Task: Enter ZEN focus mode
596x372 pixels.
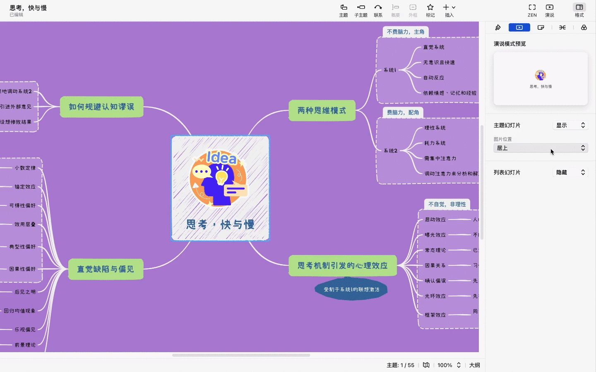Action: pyautogui.click(x=531, y=10)
